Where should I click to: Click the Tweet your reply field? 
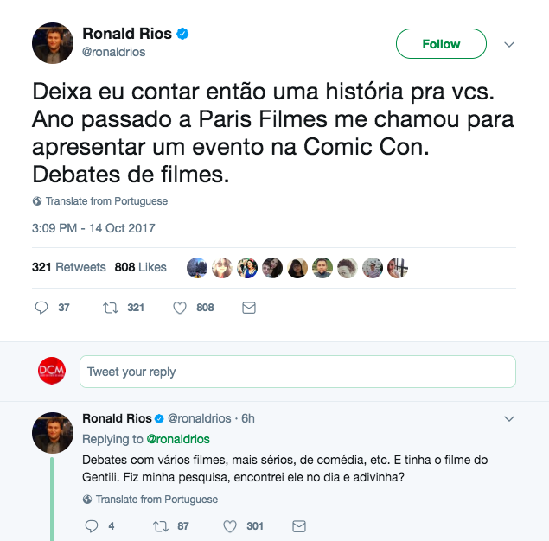[297, 372]
